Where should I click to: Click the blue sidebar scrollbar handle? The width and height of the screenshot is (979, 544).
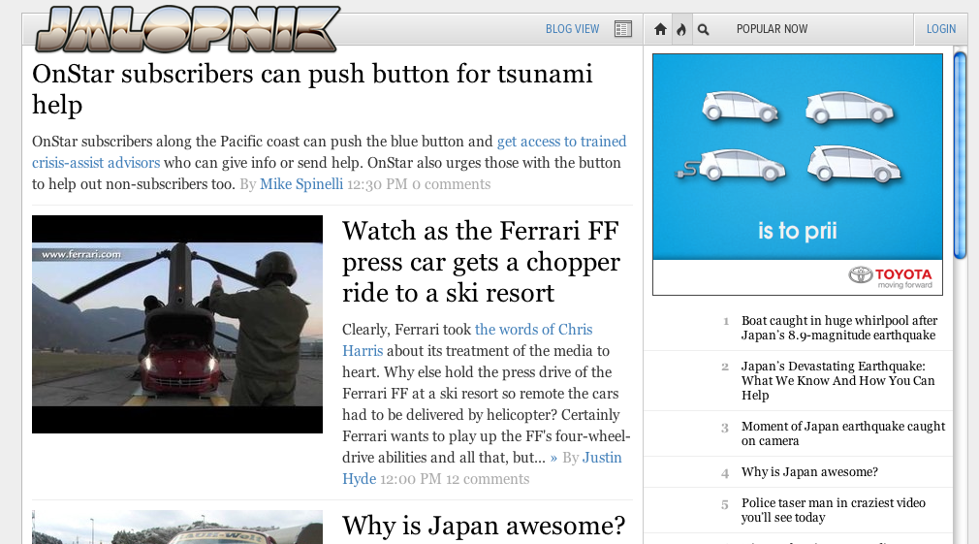pyautogui.click(x=960, y=155)
